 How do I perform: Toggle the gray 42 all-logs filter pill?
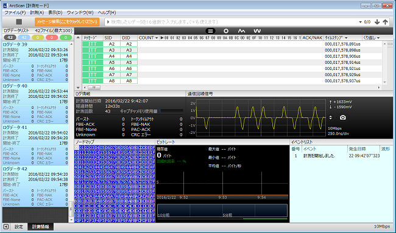coord(10,38)
